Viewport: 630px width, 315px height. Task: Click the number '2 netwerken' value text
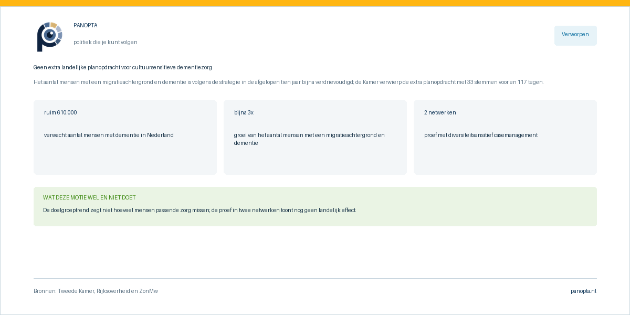[x=440, y=113]
